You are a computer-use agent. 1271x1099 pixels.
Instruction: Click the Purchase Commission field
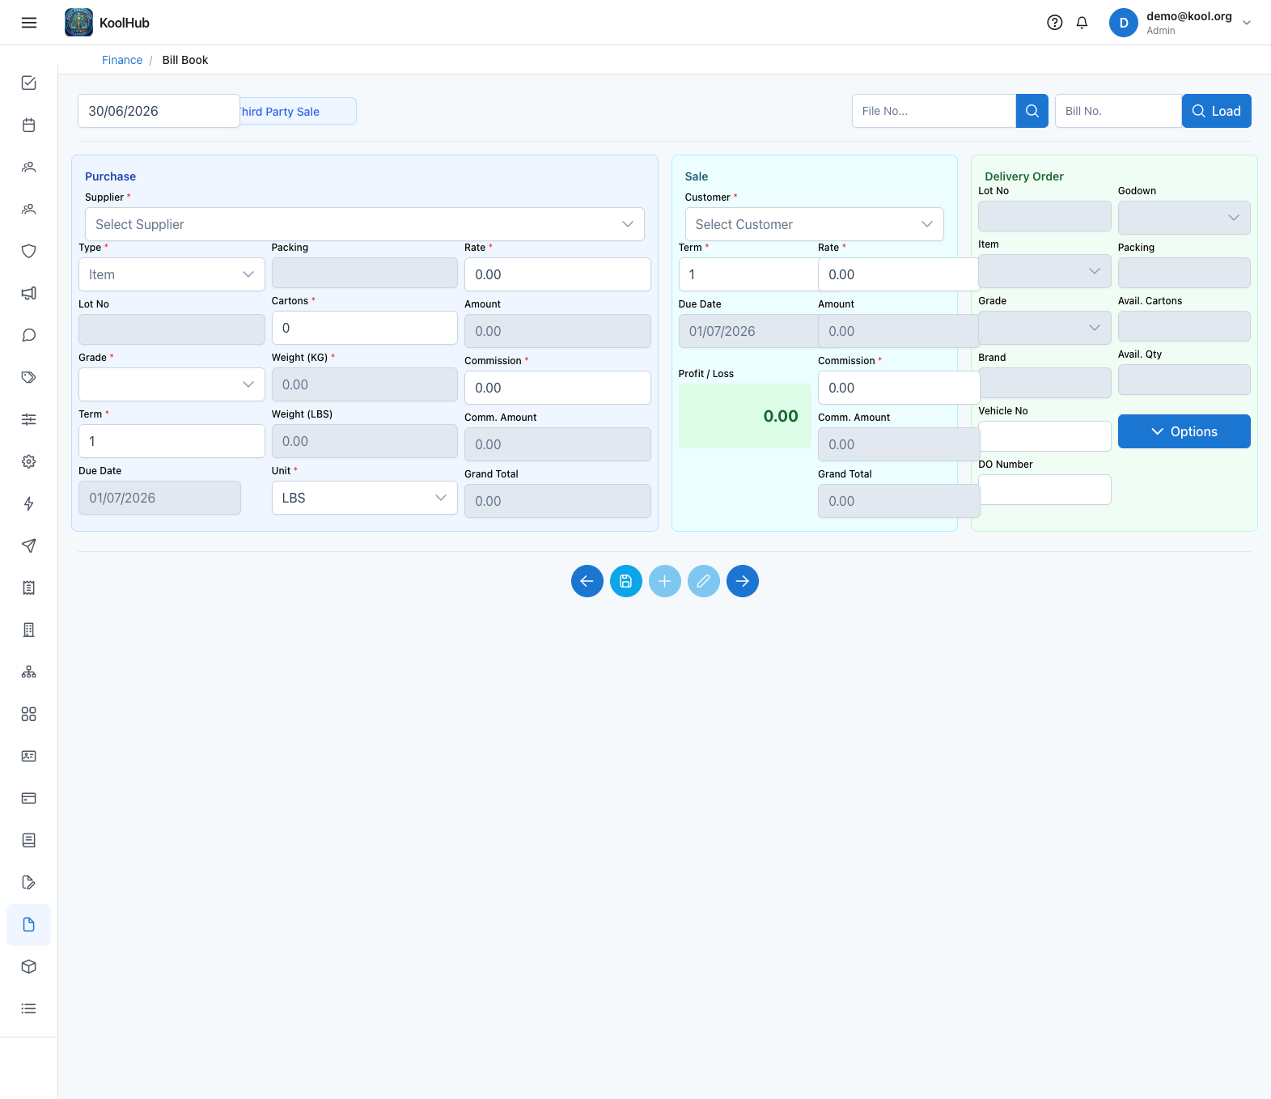click(x=557, y=388)
